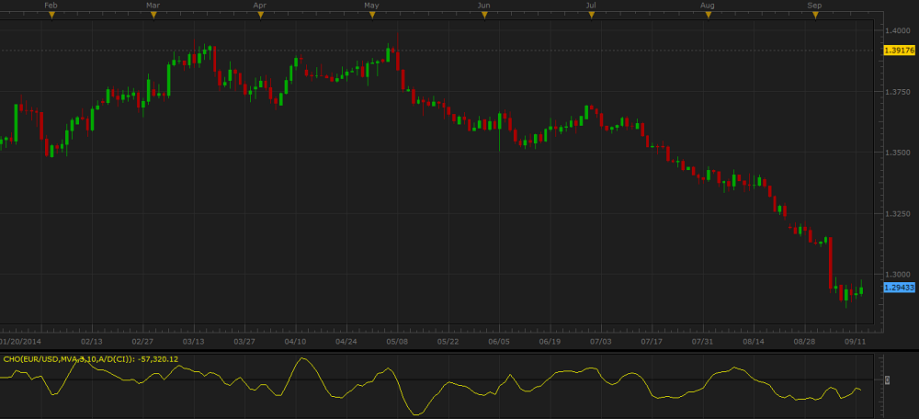Viewport: 919px width, 419px height.
Task: Click the splitter between chart and indicator
Action: (x=459, y=350)
